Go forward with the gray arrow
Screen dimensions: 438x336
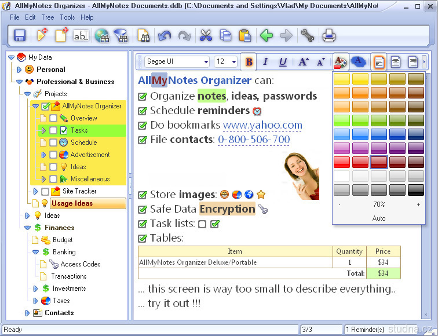286,36
